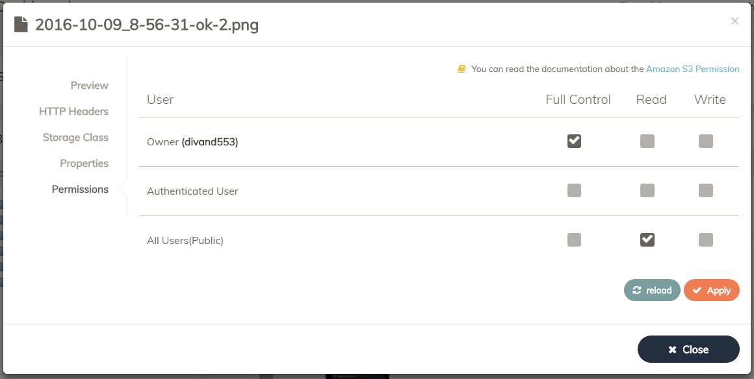Enable Read permission for Owner
Screen dimensions: 754x379
coord(647,141)
